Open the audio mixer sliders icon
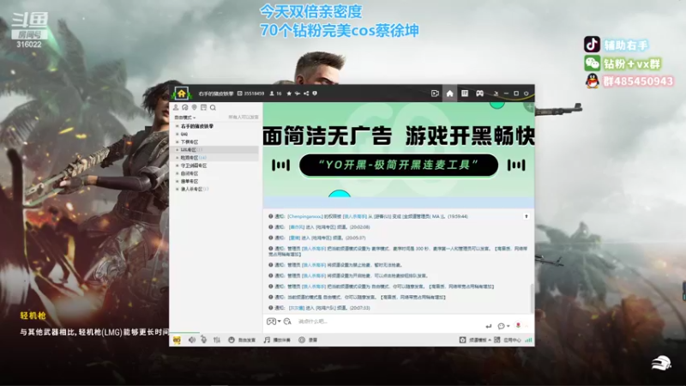Image resolution: width=686 pixels, height=386 pixels. 217,340
